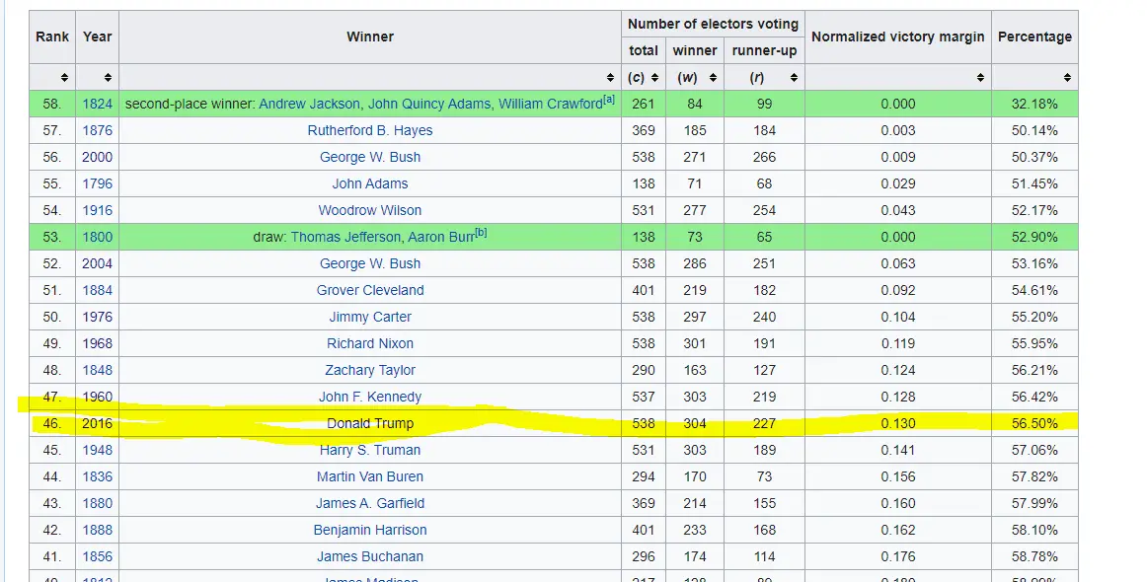Screen dimensions: 1147x582
Task: Open Donald Trump's article link
Action: (370, 423)
